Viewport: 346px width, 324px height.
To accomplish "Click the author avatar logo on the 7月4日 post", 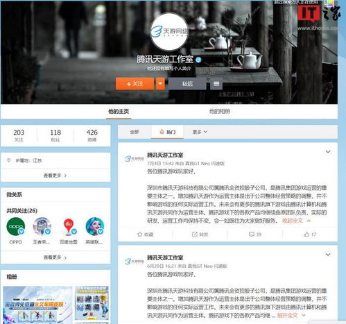I will click(x=134, y=159).
